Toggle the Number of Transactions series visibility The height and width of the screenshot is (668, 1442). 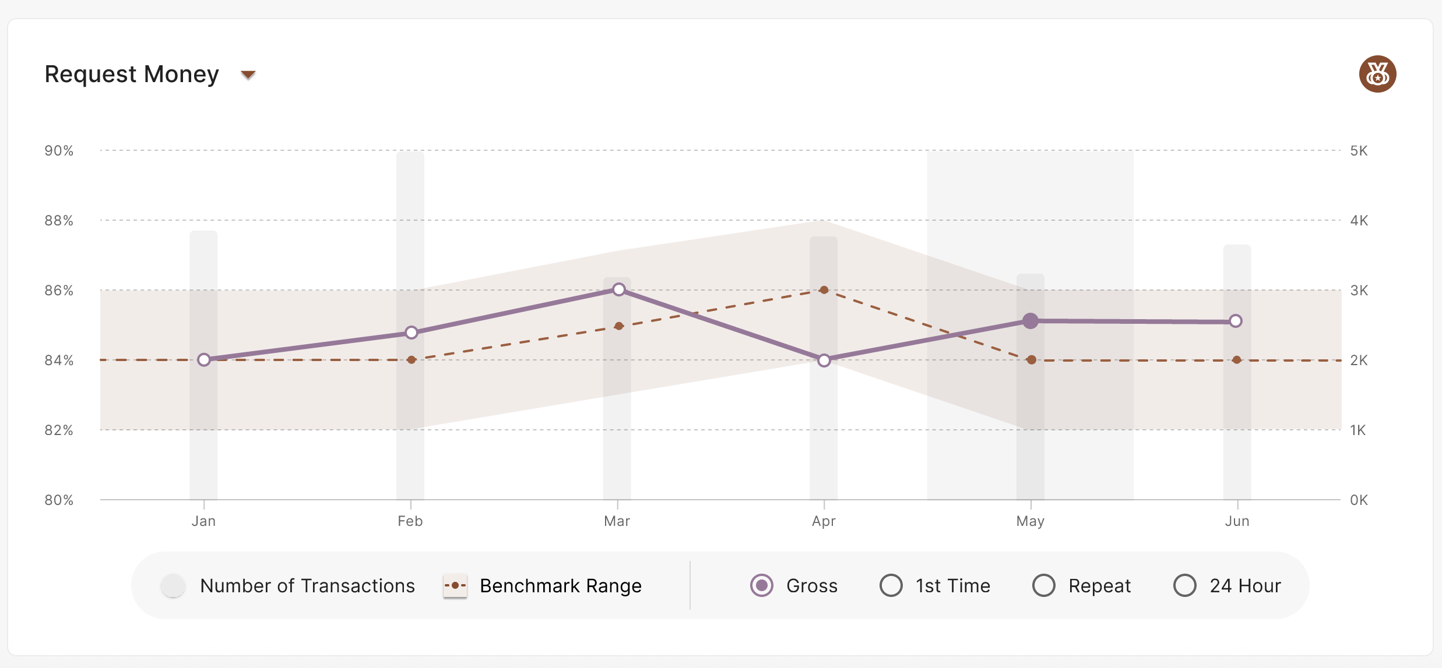(307, 586)
